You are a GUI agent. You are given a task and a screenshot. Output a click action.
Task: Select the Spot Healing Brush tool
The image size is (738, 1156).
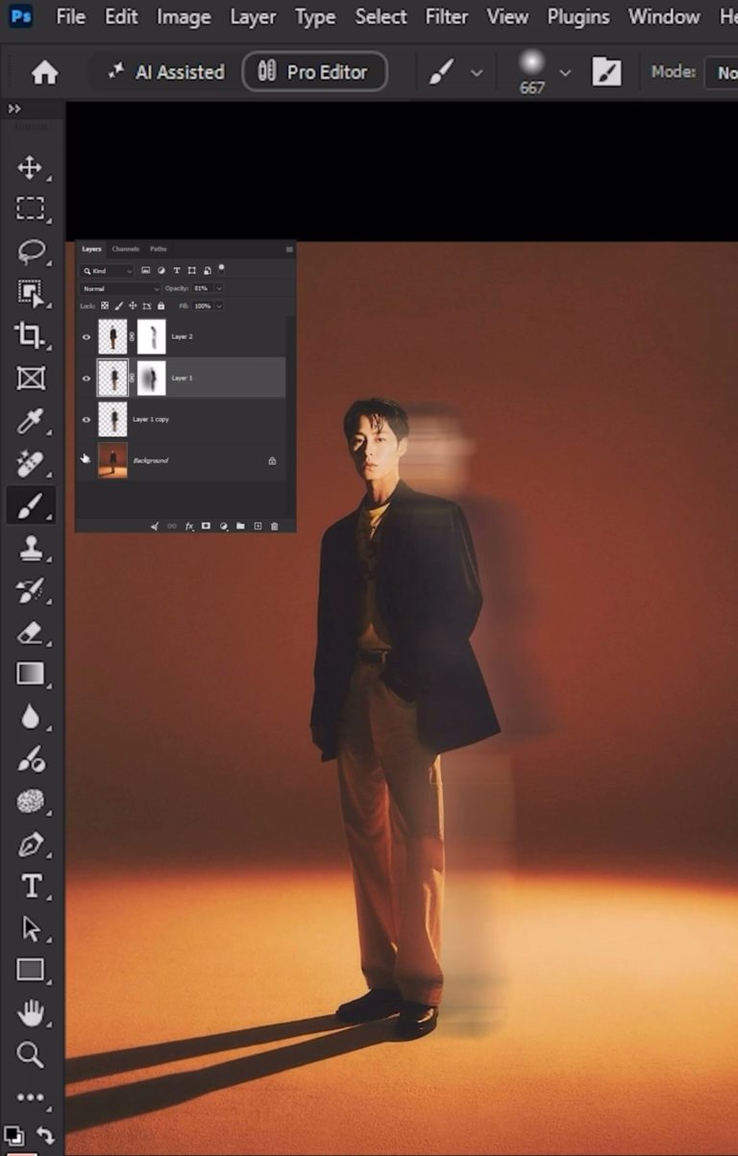30,462
